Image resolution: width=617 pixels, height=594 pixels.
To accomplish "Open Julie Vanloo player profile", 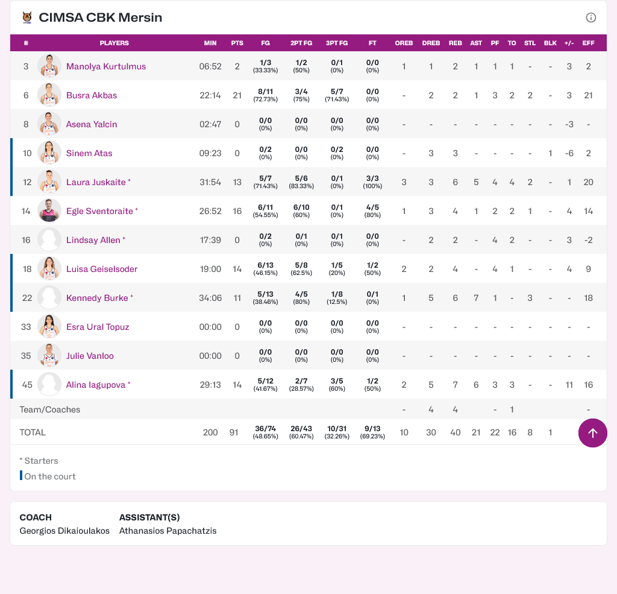I will [90, 356].
